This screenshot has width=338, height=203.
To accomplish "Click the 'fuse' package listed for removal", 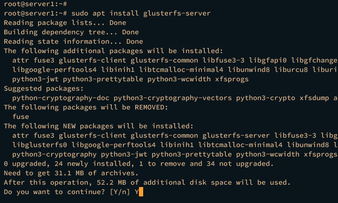I will click(x=21, y=117).
